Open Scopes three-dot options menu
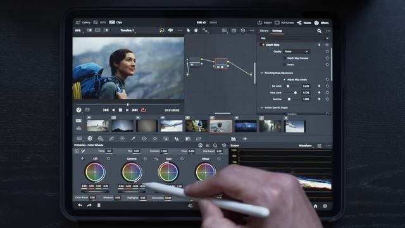 328,146
